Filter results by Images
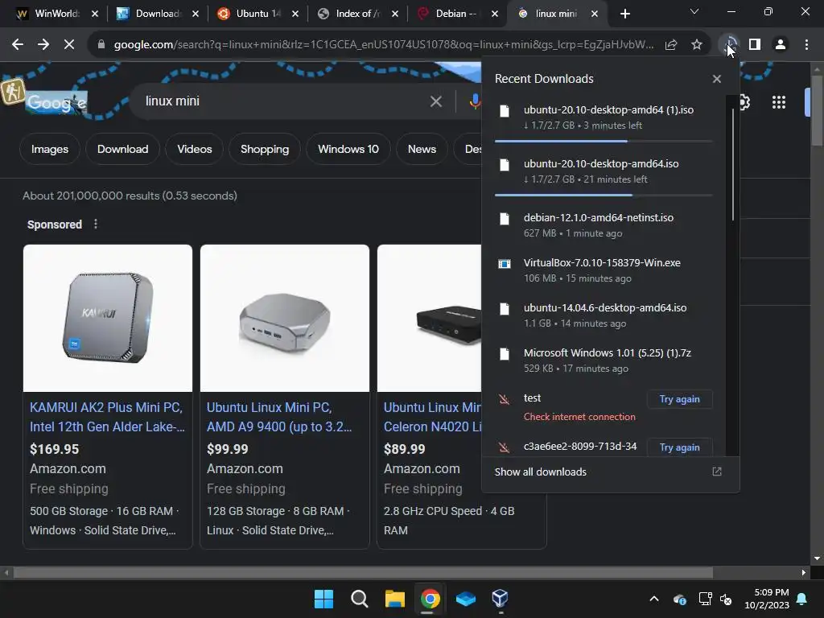This screenshot has width=824, height=618. pyautogui.click(x=49, y=149)
